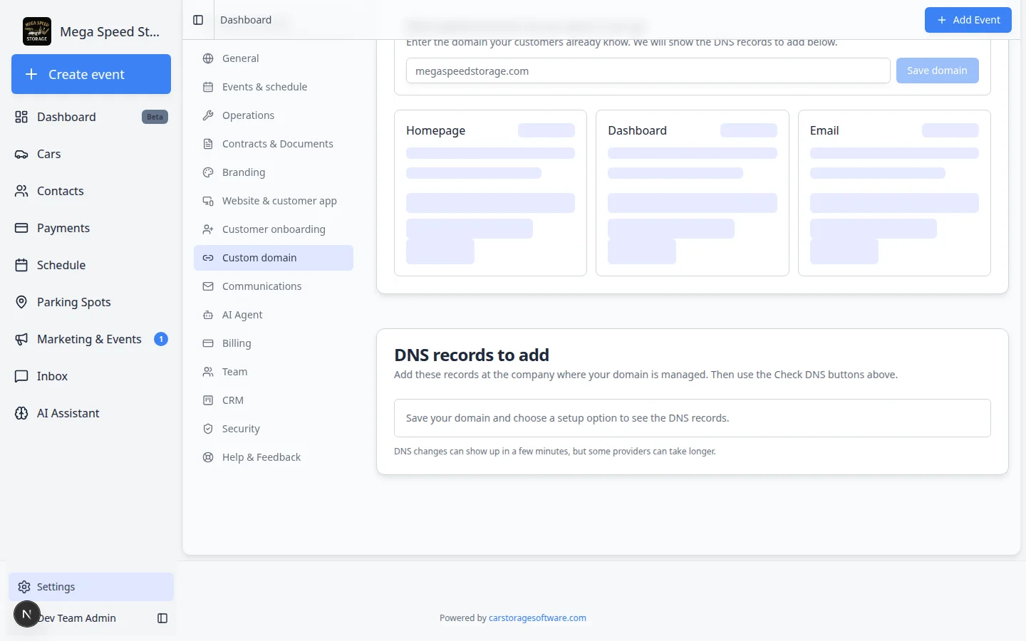Click 'Save your domain and choose a setup option' message
1026x641 pixels.
point(567,418)
